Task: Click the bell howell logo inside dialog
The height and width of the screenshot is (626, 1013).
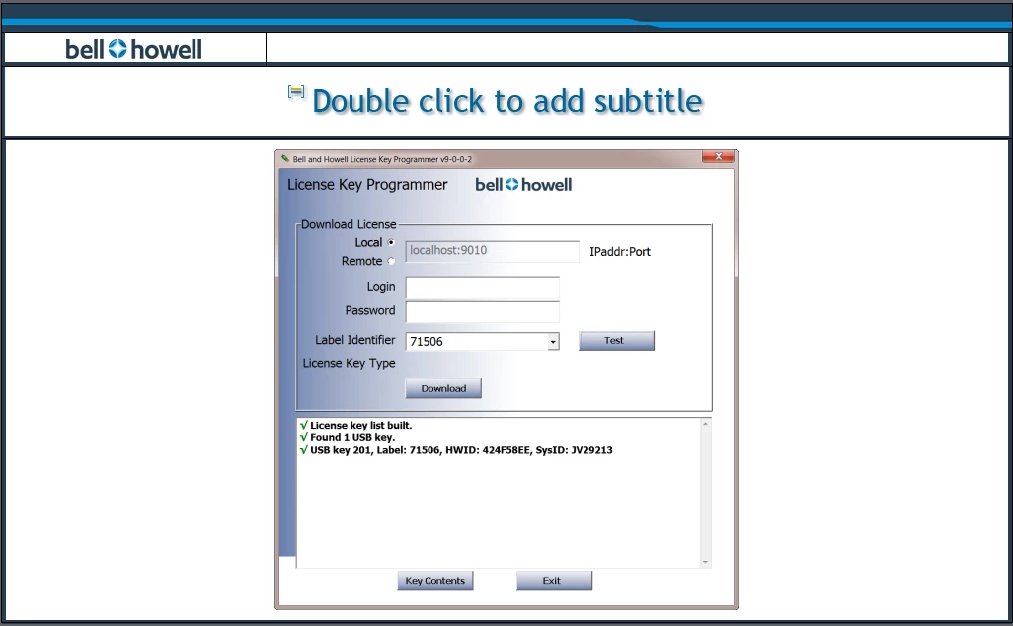Action: 523,185
